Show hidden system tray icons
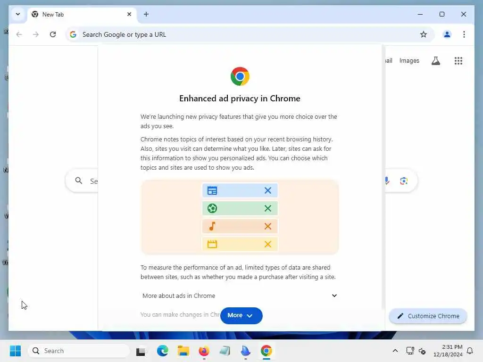This screenshot has height=362, width=483. tap(395, 351)
